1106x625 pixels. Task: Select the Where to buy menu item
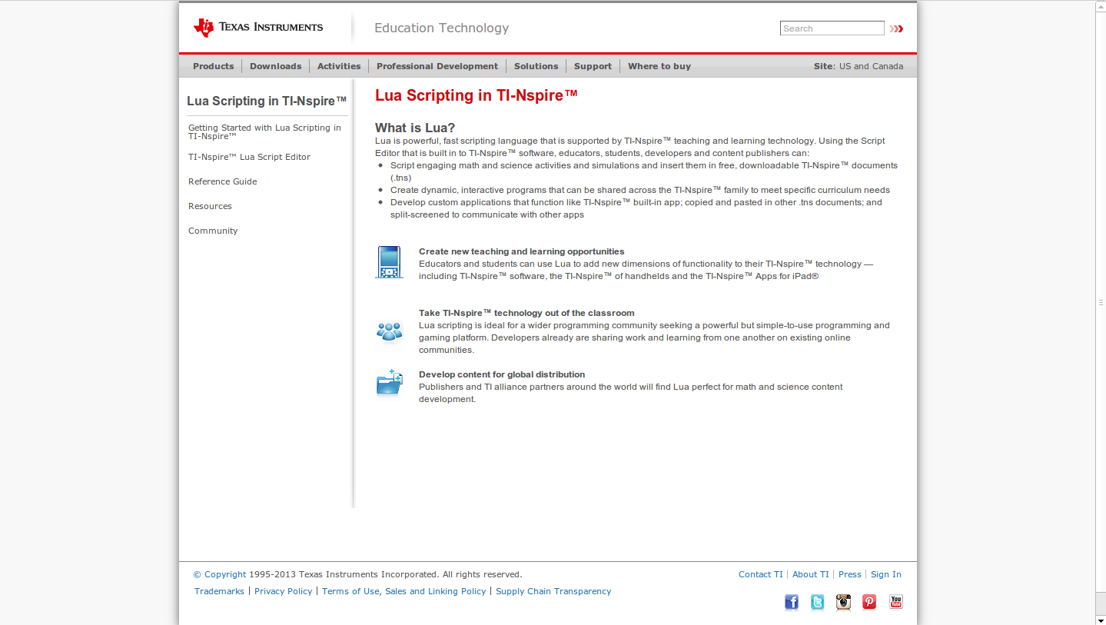coord(659,66)
